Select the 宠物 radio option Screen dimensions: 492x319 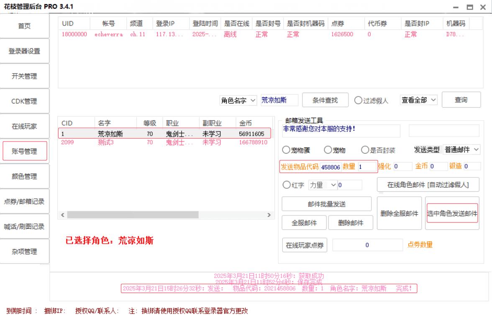click(x=328, y=150)
